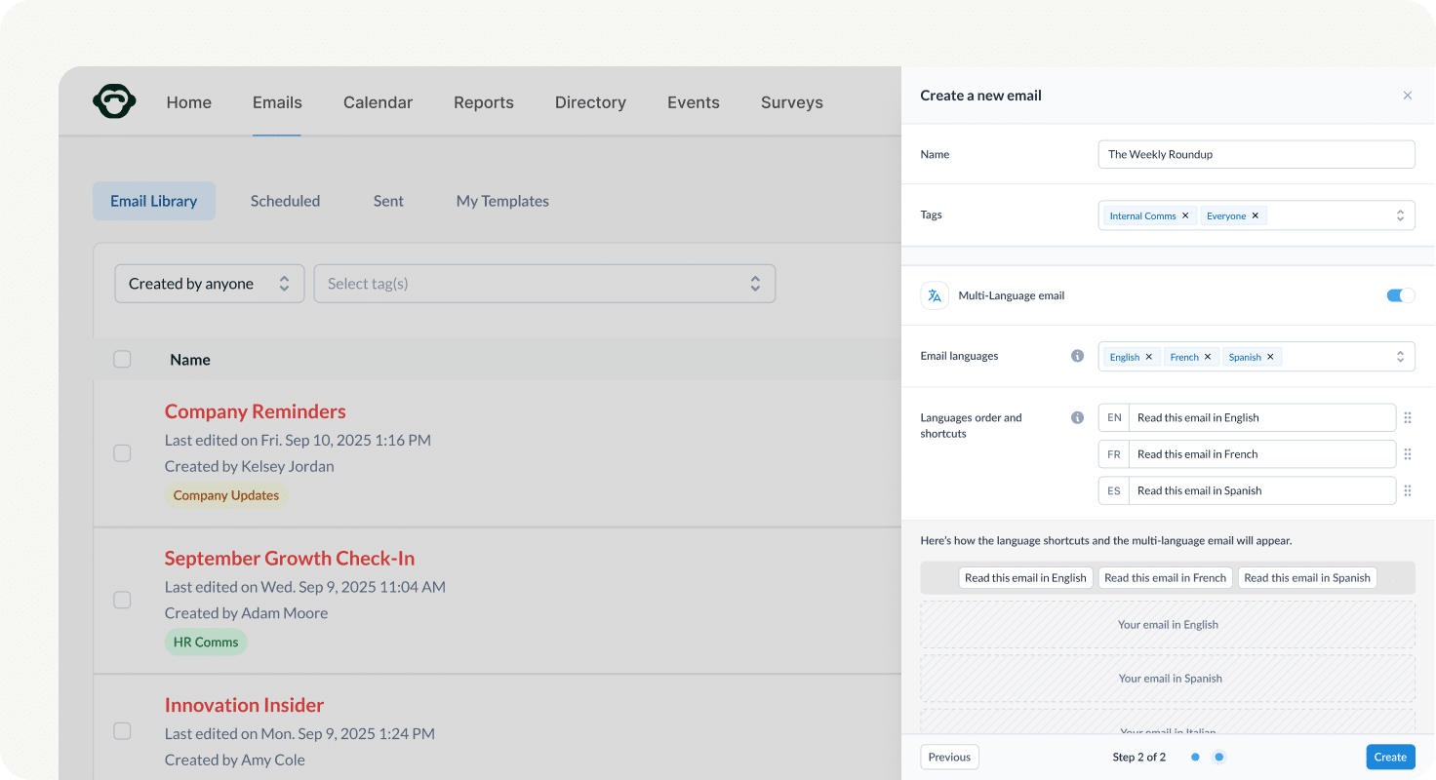This screenshot has width=1436, height=780.
Task: Click the info icon beside Email languages
Action: [1077, 356]
